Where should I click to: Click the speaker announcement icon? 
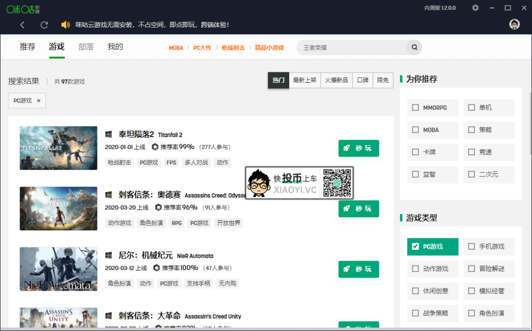[x=65, y=25]
